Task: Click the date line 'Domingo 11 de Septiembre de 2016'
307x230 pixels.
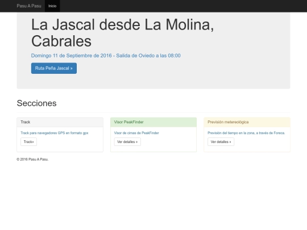Action: coord(72,56)
